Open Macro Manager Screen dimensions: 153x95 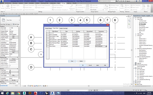tap(144, 7)
